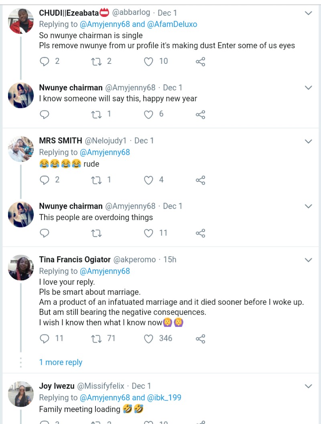Retweet 'This people are overdoing things' tweet
Viewport: 321px width, 424px height.
tap(96, 233)
